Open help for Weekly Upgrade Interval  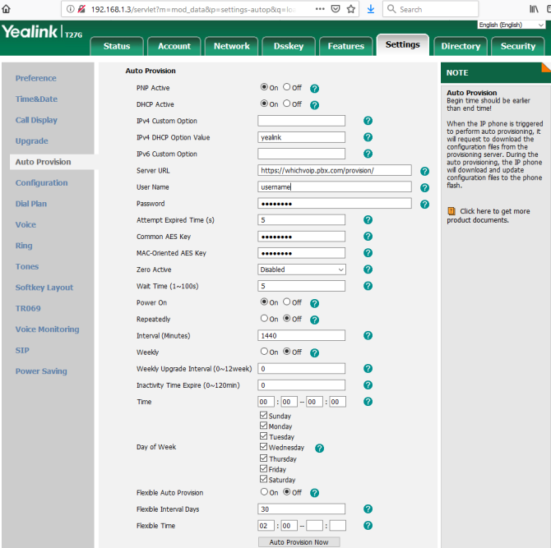point(368,369)
